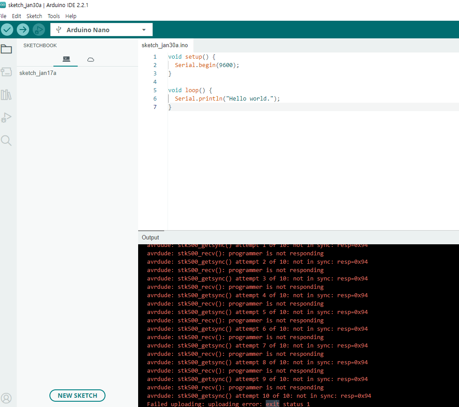This screenshot has height=407, width=459.
Task: Open sketch_jan17a from the sketchbook list
Action: (38, 73)
